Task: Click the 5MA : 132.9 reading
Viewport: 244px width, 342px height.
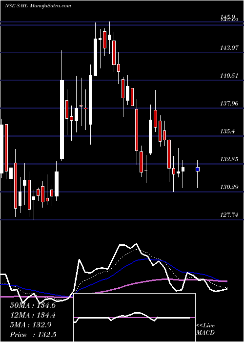Action: pyautogui.click(x=31, y=325)
